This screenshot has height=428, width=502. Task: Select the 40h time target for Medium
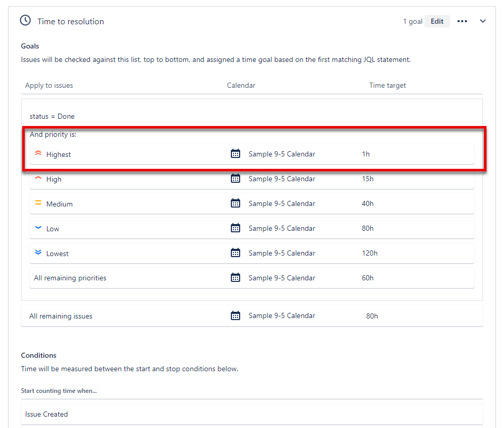coord(368,203)
